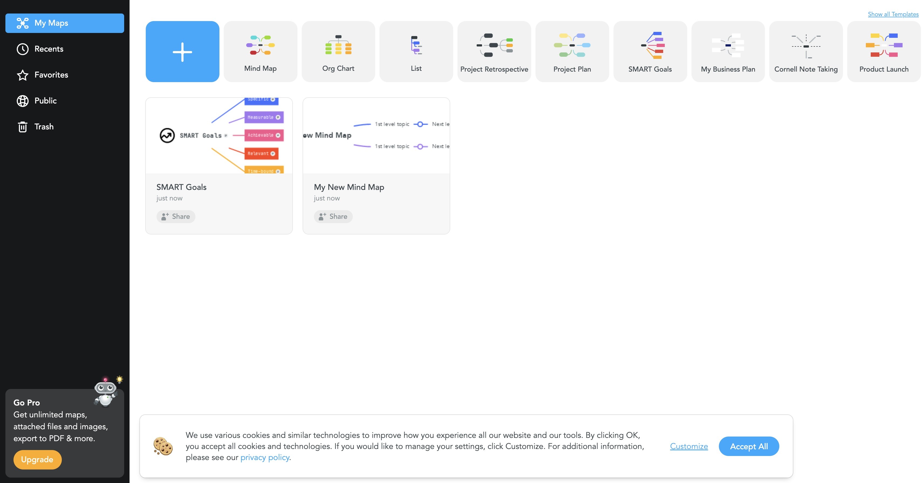The width and height of the screenshot is (922, 483).
Task: View Public maps from the sidebar
Action: coord(45,101)
